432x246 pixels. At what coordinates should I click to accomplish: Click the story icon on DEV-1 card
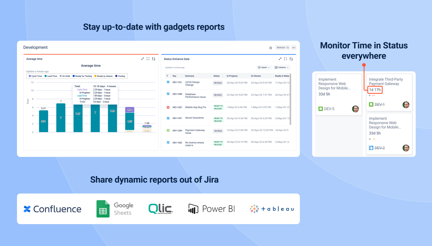(371, 104)
